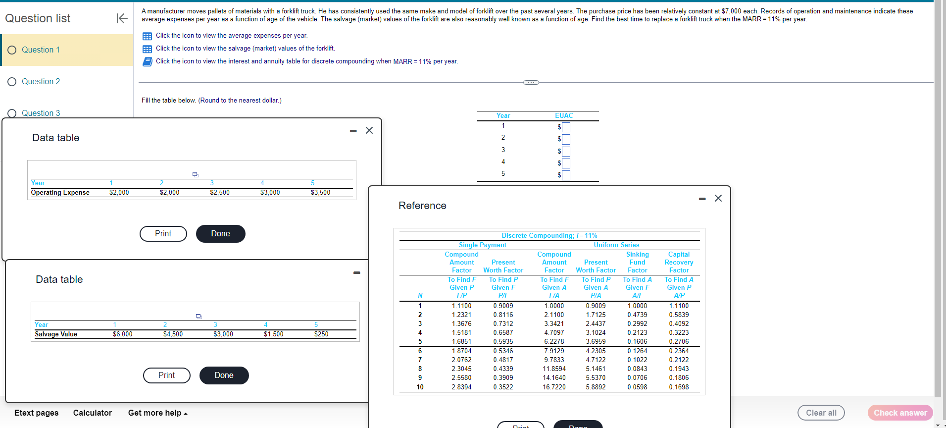Close the Reference dialog

pyautogui.click(x=718, y=198)
